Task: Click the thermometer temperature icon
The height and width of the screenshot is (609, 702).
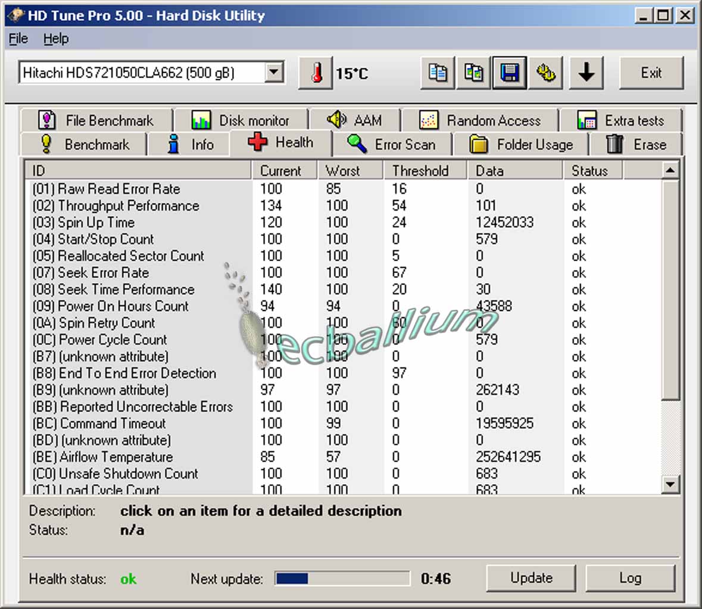Action: 316,73
